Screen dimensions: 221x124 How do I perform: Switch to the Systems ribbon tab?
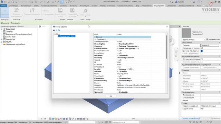click(63, 6)
